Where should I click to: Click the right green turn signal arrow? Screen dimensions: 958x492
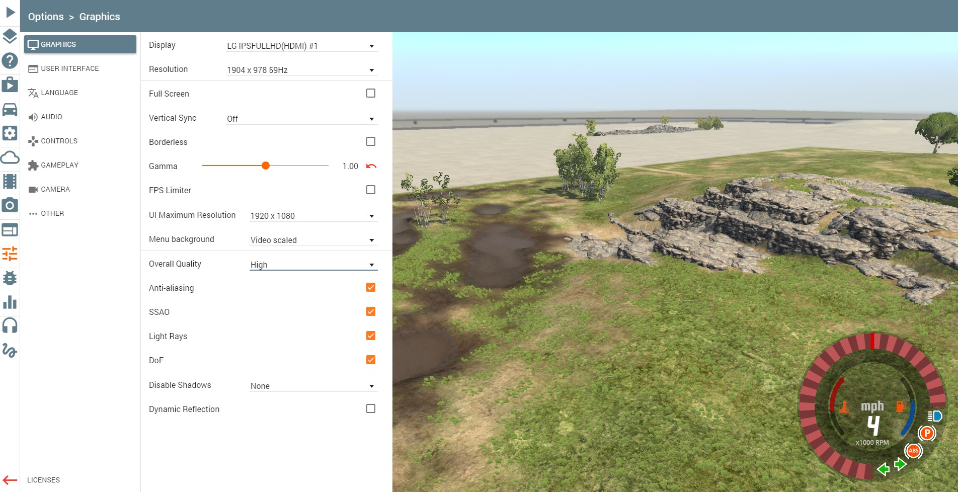pos(900,463)
